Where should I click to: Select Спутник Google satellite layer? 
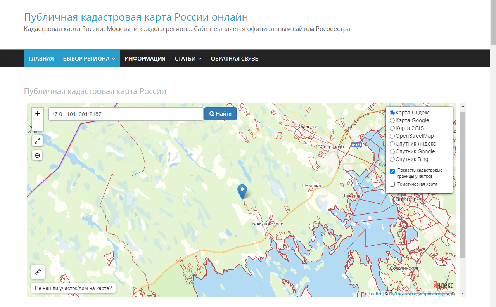(x=392, y=151)
